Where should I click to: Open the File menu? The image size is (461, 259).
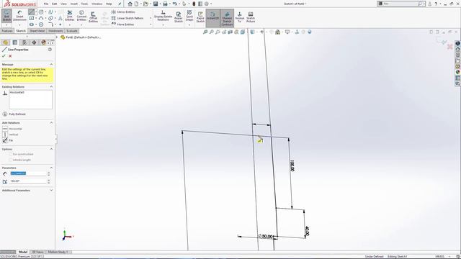click(46, 4)
